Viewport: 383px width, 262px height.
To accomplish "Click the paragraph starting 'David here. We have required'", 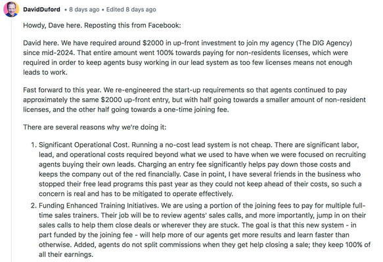I will [x=188, y=58].
